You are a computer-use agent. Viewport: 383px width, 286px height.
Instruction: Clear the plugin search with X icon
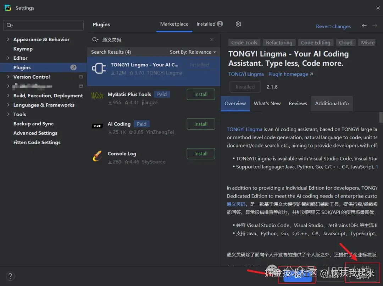click(x=212, y=40)
